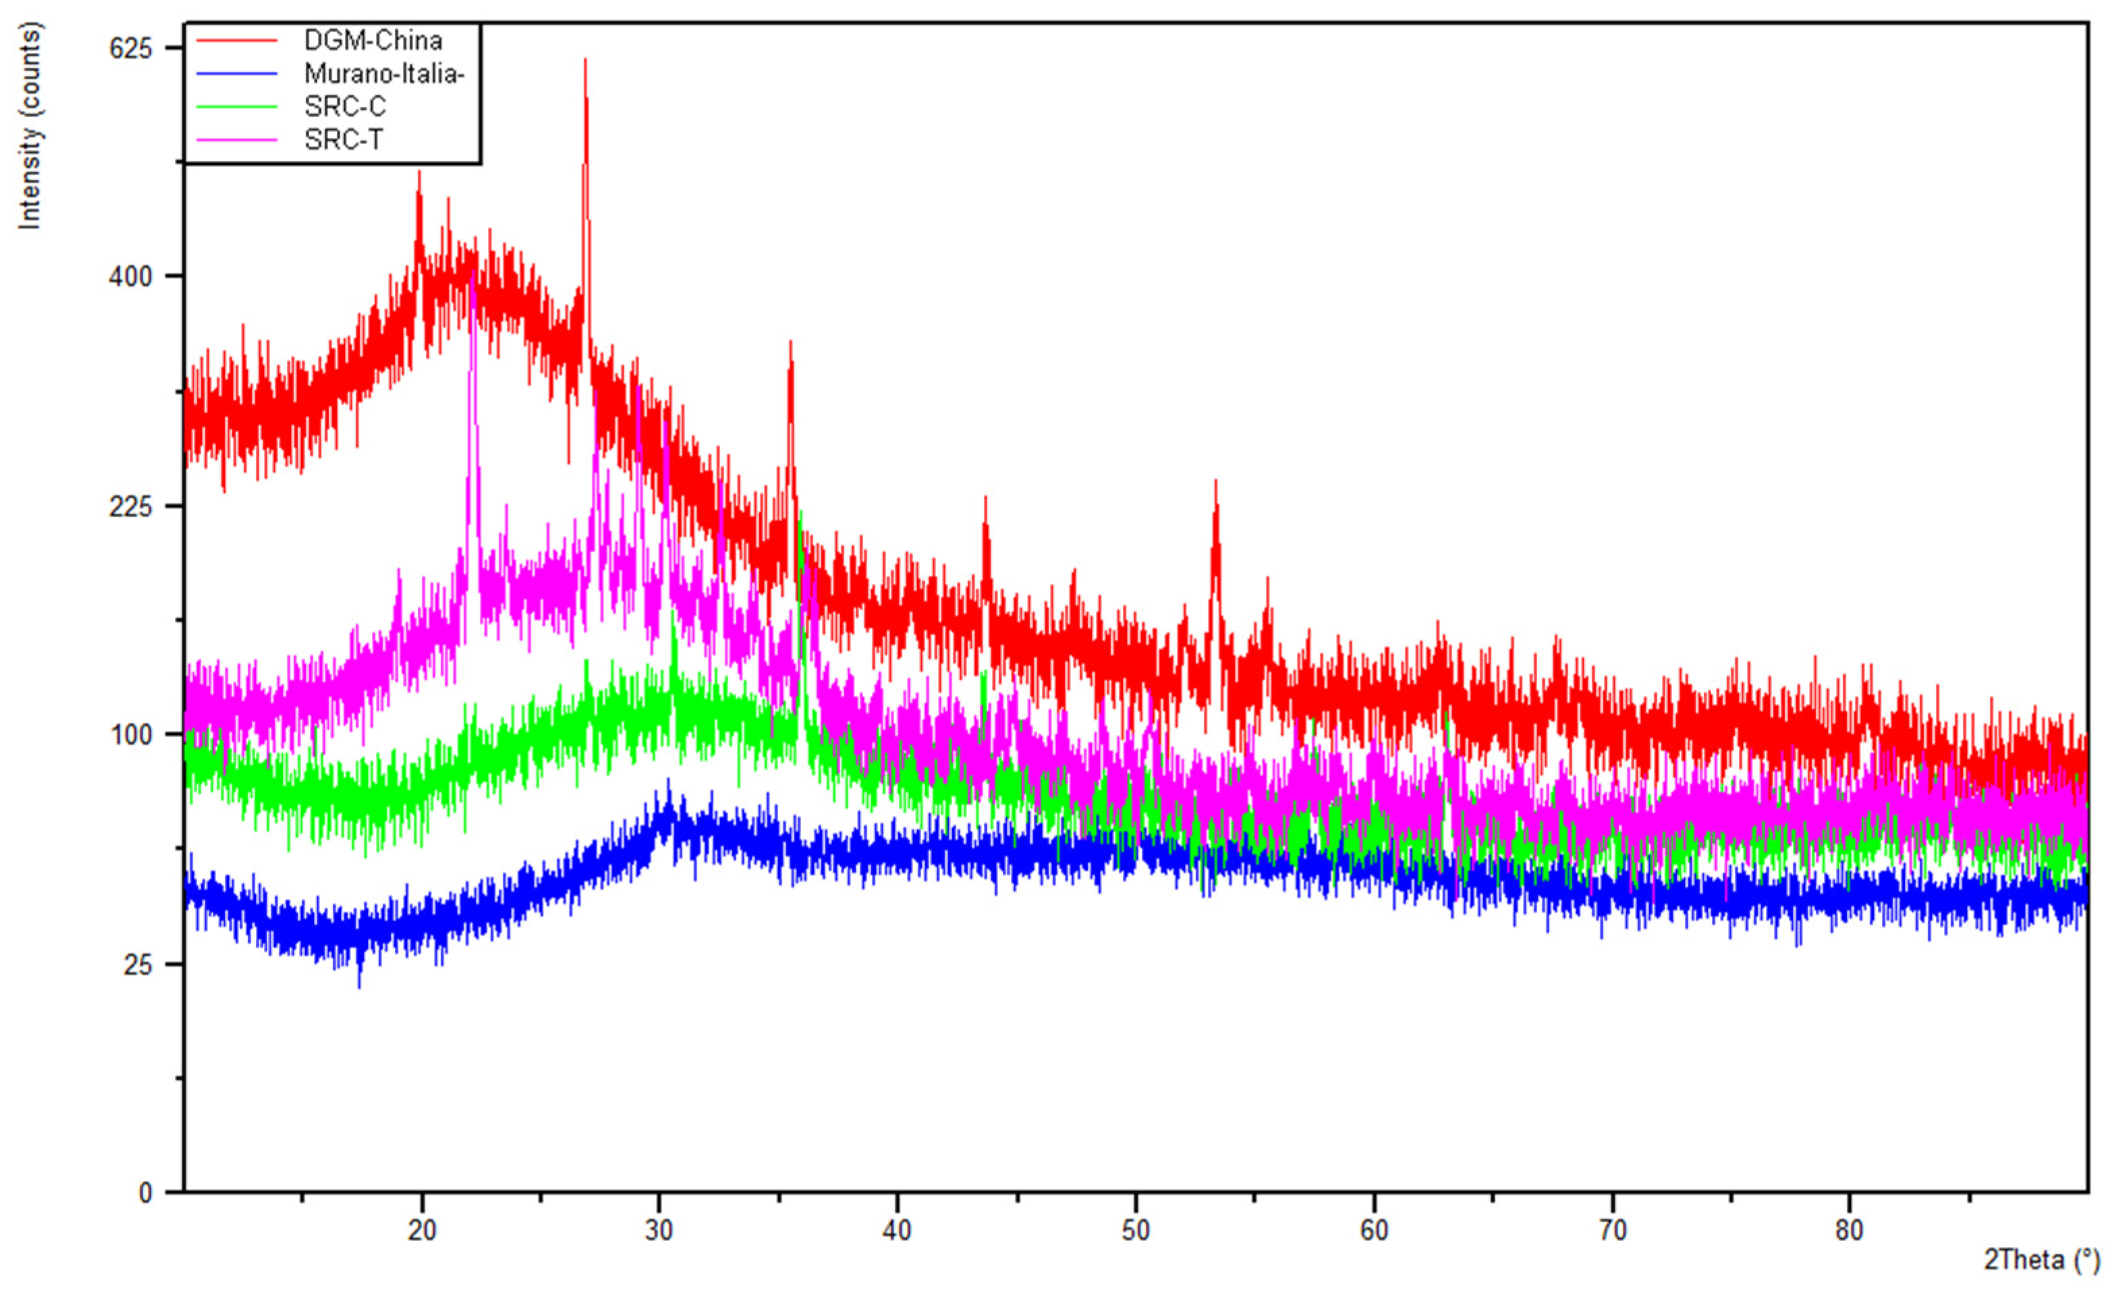The width and height of the screenshot is (2118, 1301).
Task: Click the 20 x-axis tick label
Action: point(422,1230)
